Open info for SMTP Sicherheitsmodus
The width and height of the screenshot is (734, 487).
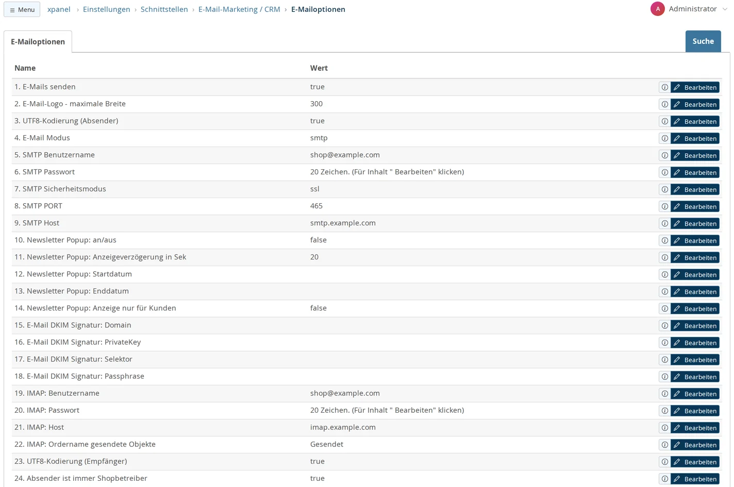coord(664,189)
